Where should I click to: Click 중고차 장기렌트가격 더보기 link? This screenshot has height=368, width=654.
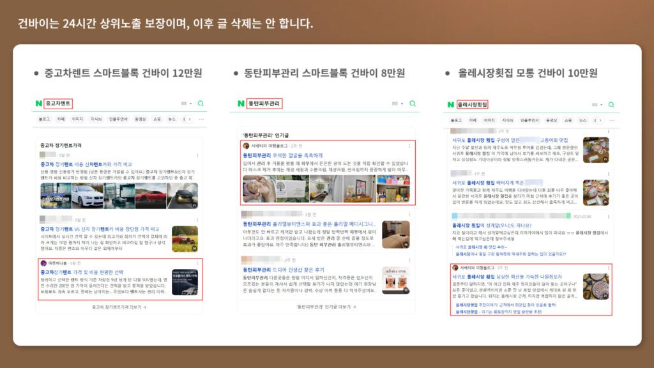pyautogui.click(x=119, y=307)
